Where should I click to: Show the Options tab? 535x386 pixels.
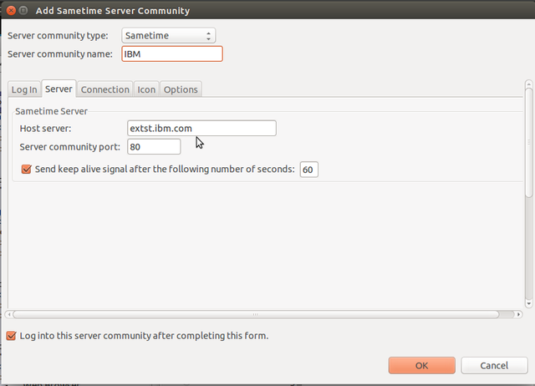point(181,89)
